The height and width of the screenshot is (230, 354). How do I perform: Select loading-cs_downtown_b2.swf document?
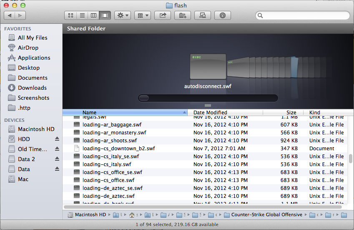coord(205,149)
